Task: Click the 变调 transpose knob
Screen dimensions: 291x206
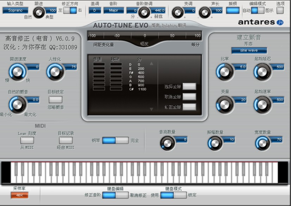Action: pyautogui.click(x=178, y=13)
